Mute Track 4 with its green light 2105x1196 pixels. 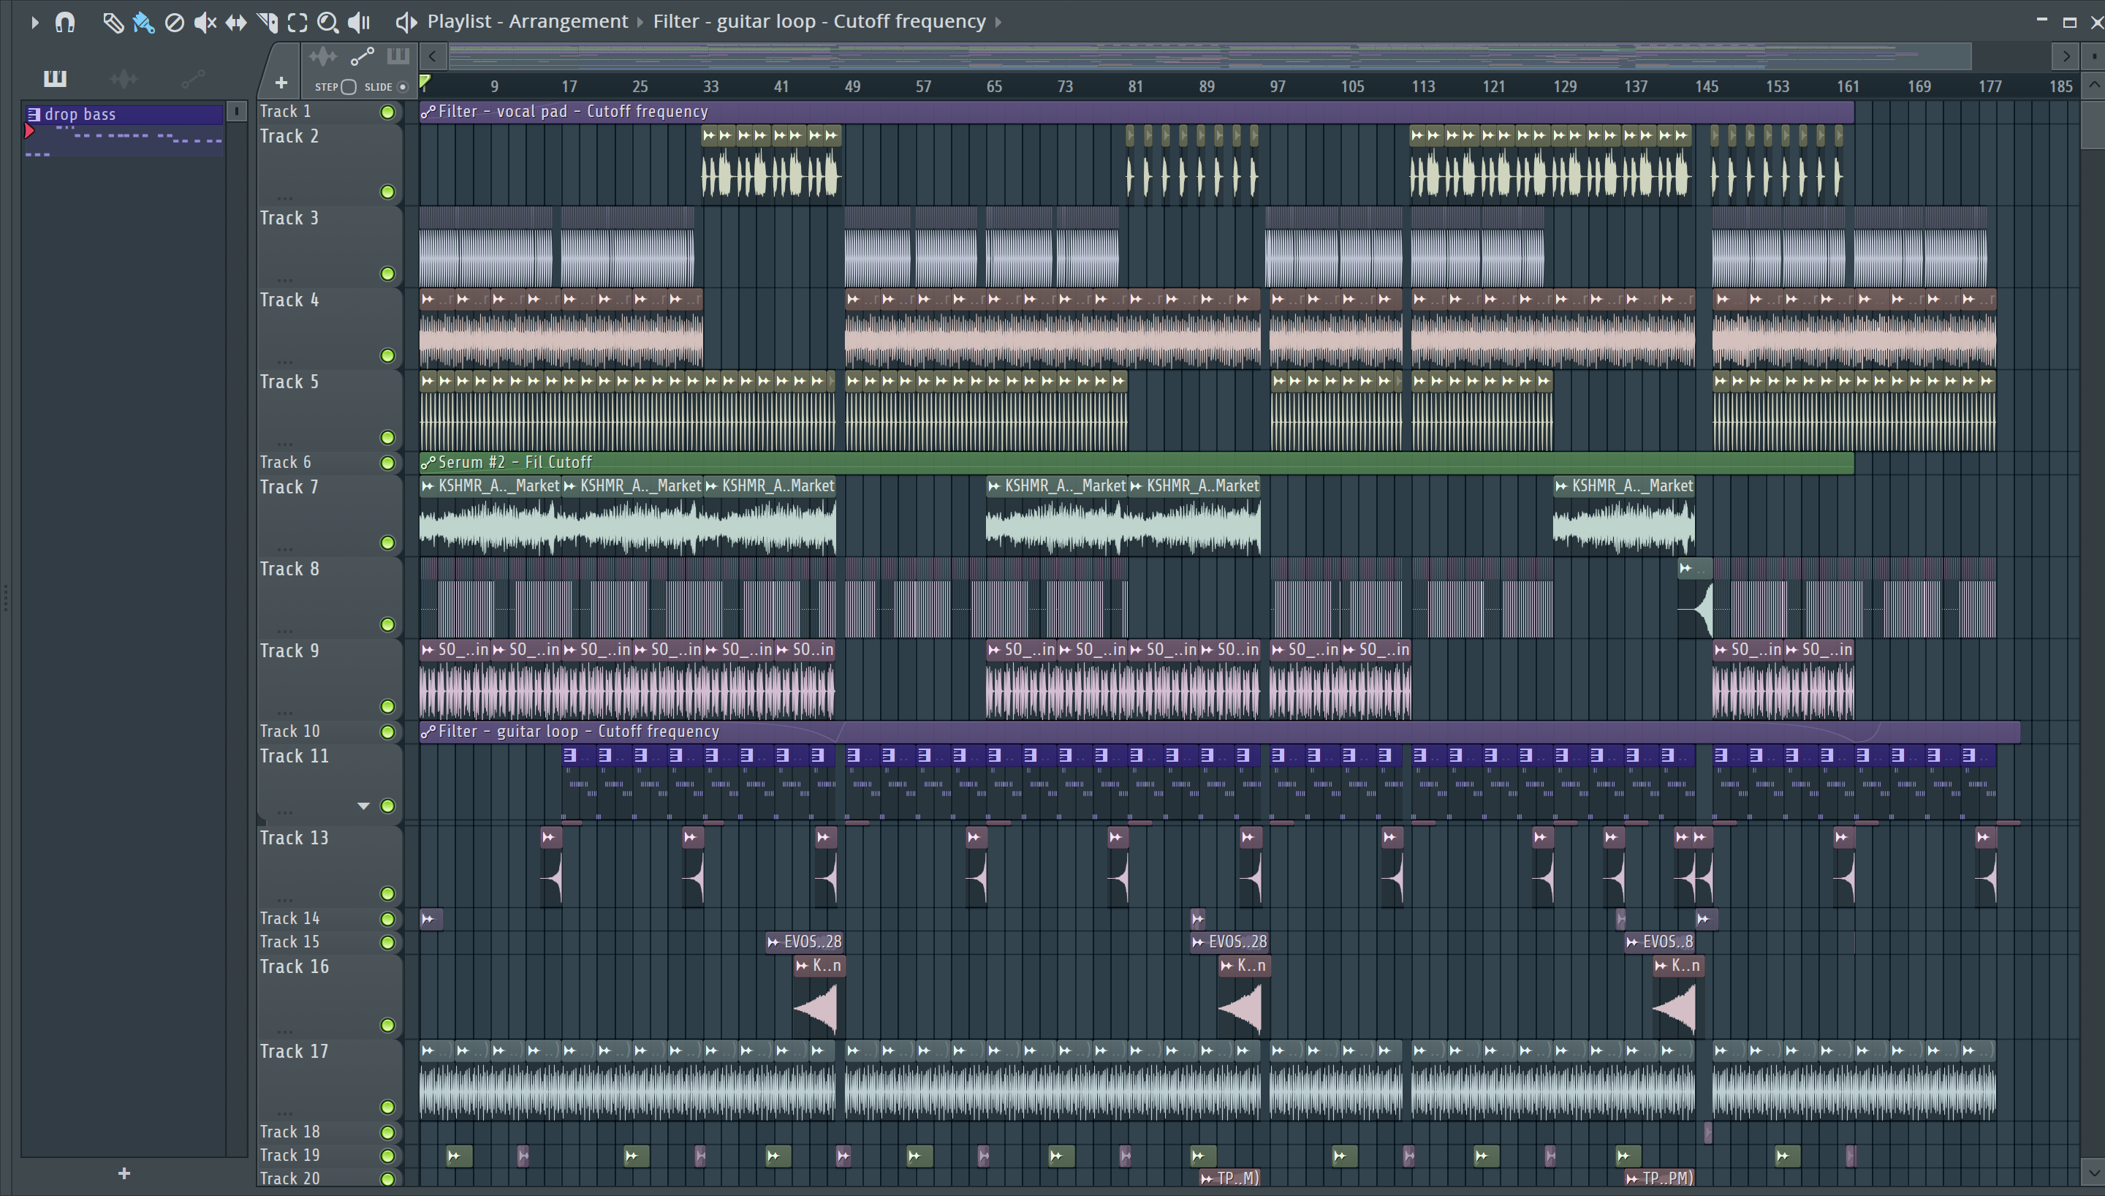387,356
